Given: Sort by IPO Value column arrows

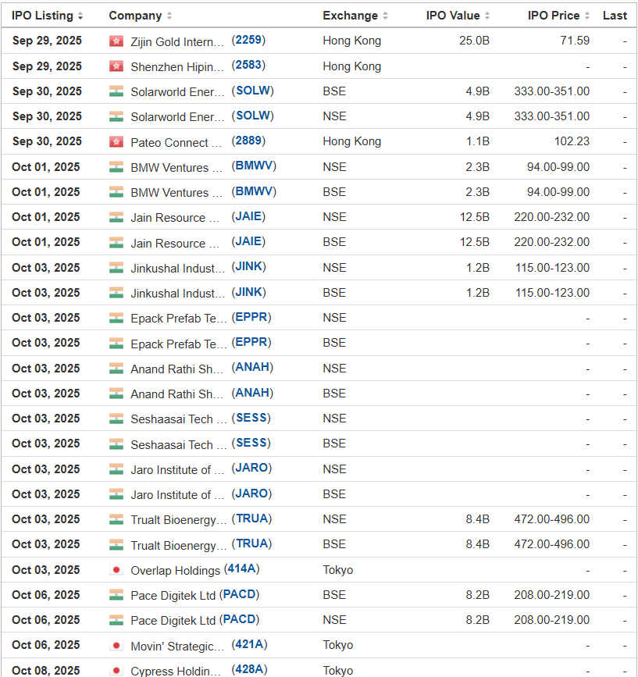Looking at the screenshot, I should 487,16.
